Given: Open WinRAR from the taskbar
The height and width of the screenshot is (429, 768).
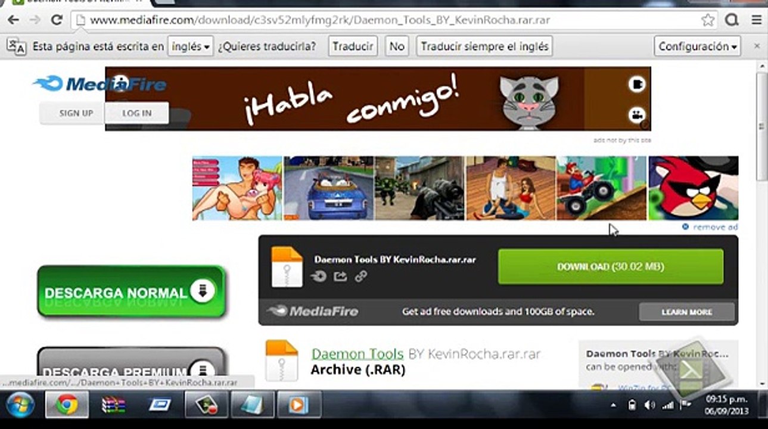Looking at the screenshot, I should (113, 406).
